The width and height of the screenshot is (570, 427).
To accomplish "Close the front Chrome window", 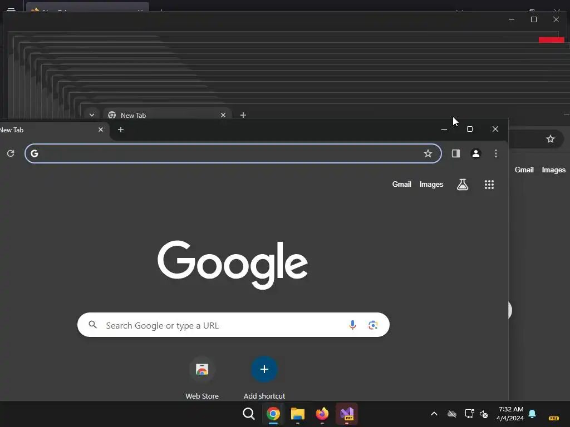I will coord(495,129).
